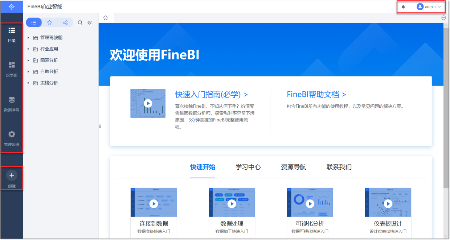This screenshot has height=240, width=450.
Task: Click the home tab icon
Action: tap(105, 17)
